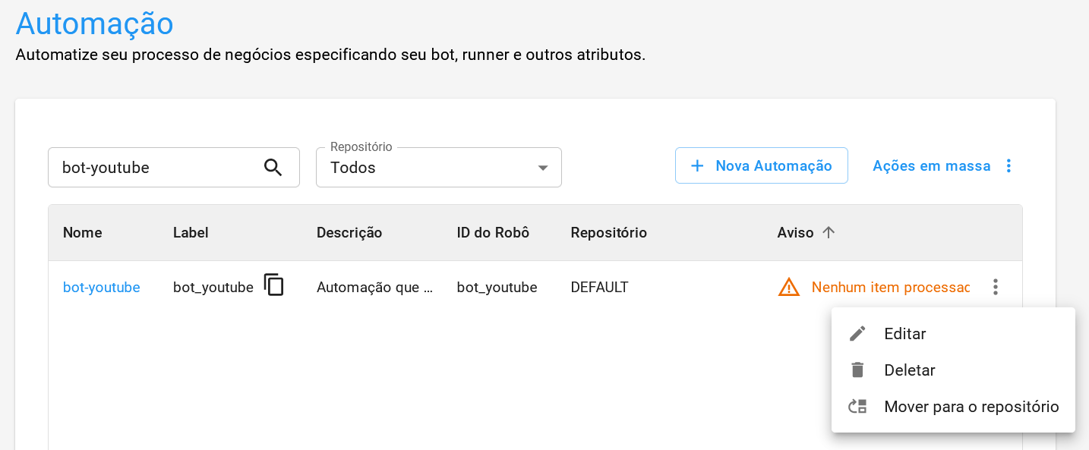Viewport: 1089px width, 450px height.
Task: Open the three-dot actions menu on the bot-youtube row
Action: [995, 287]
